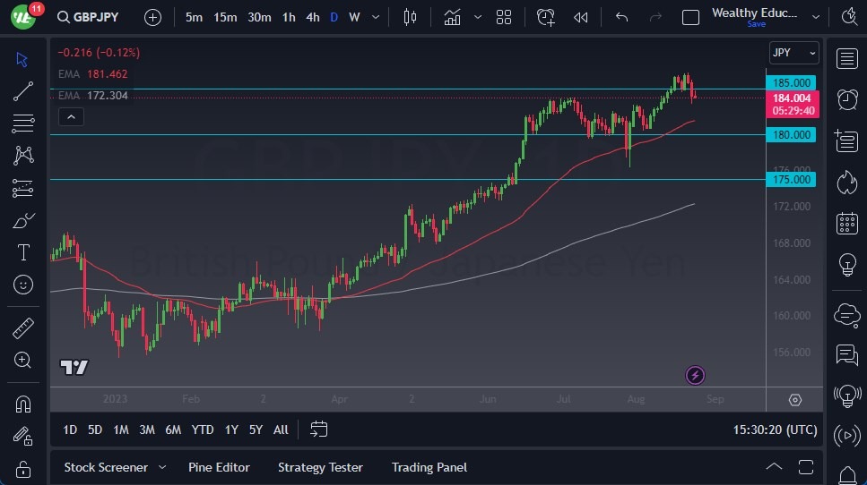This screenshot has height=485, width=867.
Task: Switch to the Strategy Tester tab
Action: click(x=320, y=467)
